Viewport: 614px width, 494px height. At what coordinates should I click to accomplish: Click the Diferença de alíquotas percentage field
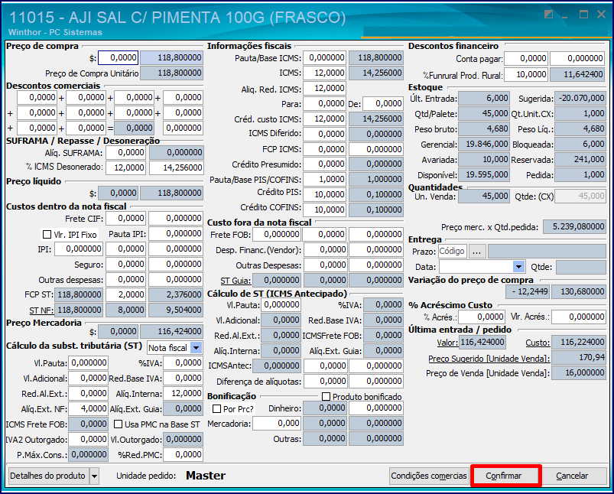pos(325,381)
